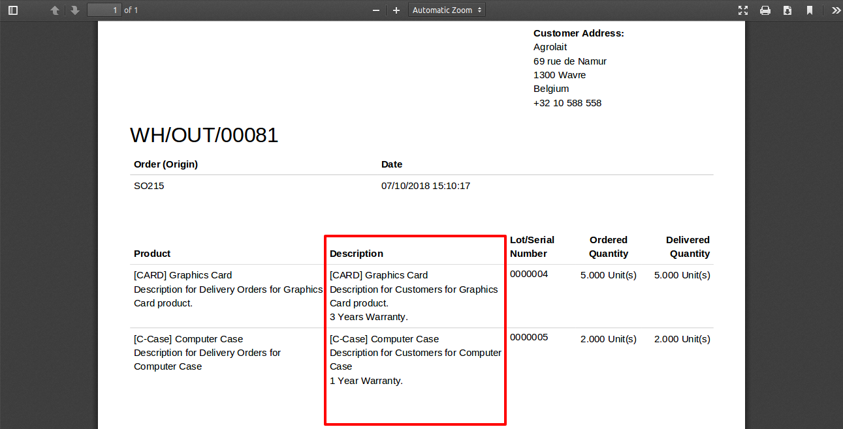Click the Ordered Quantity header
The width and height of the screenshot is (843, 429).
[609, 246]
